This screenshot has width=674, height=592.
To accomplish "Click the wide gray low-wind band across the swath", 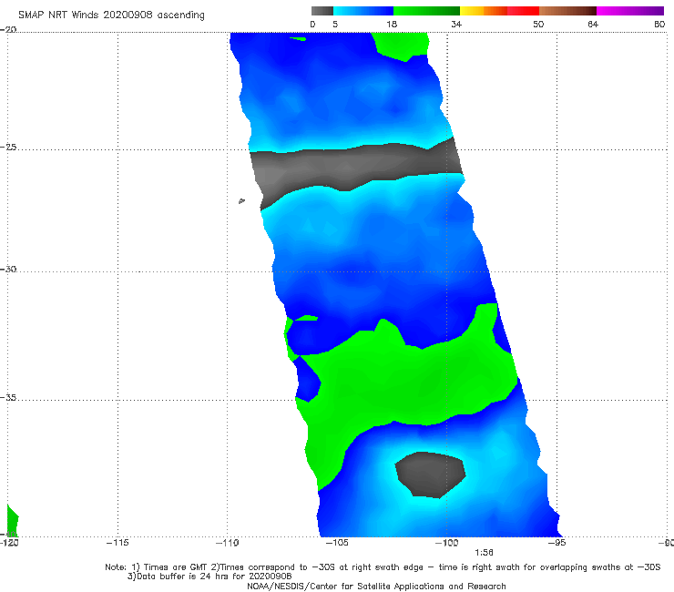I will point(357,168).
